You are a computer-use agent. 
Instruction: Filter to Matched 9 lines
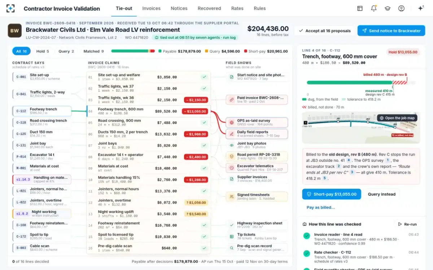click(93, 51)
